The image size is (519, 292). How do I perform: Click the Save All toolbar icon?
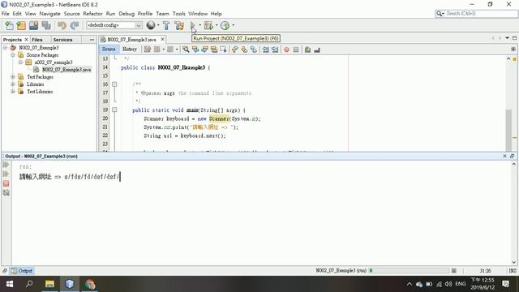[x=46, y=25]
